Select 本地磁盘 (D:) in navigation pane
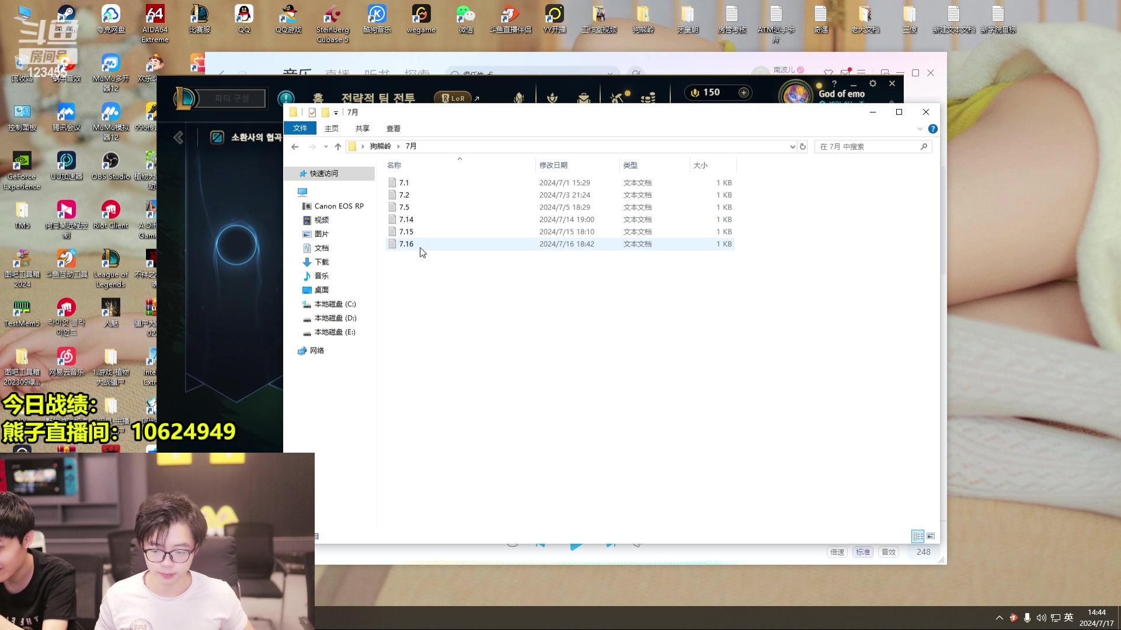This screenshot has height=630, width=1121. [x=329, y=318]
